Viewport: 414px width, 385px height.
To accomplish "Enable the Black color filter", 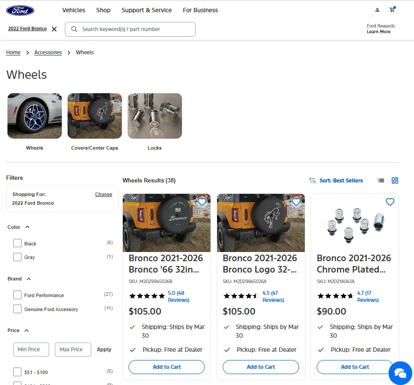I will pos(17,243).
